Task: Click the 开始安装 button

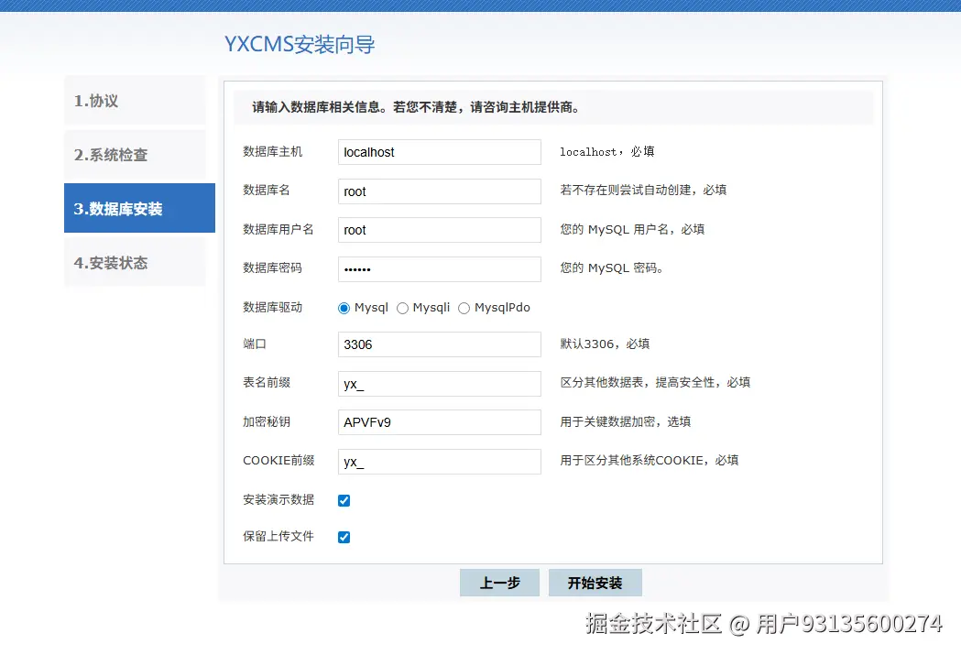Action: [595, 583]
